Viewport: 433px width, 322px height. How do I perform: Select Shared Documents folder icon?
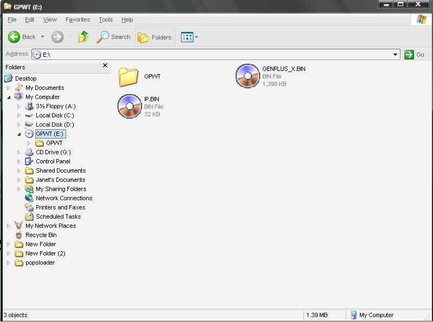tap(29, 170)
